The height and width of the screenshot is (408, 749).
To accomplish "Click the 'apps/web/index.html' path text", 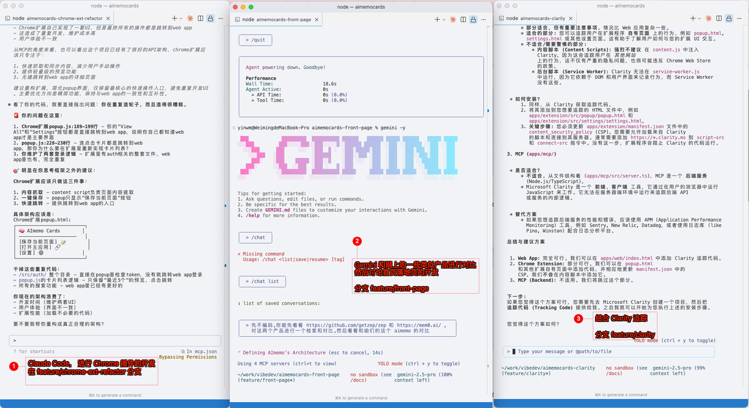I will (x=610, y=258).
